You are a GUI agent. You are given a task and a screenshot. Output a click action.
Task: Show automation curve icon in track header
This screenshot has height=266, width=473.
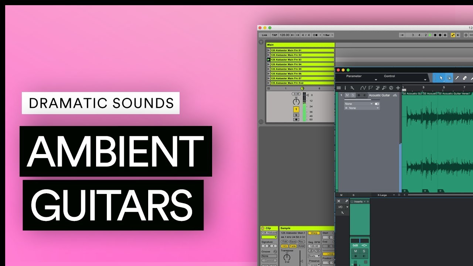(x=363, y=88)
